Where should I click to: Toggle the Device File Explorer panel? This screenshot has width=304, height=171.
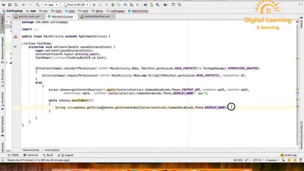click(x=302, y=135)
